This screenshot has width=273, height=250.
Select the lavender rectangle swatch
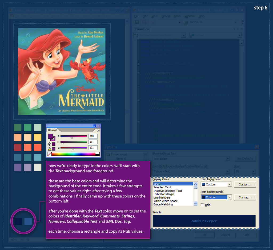coord(27,167)
